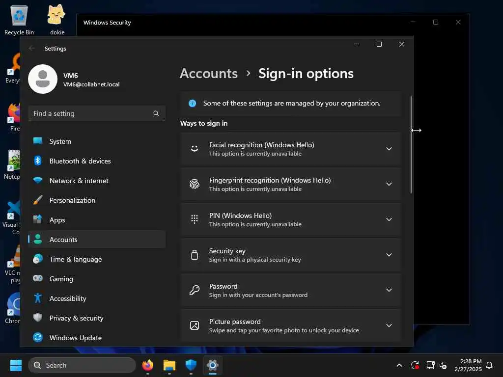Click the back arrow in Settings
The width and height of the screenshot is (503, 377).
click(x=31, y=48)
